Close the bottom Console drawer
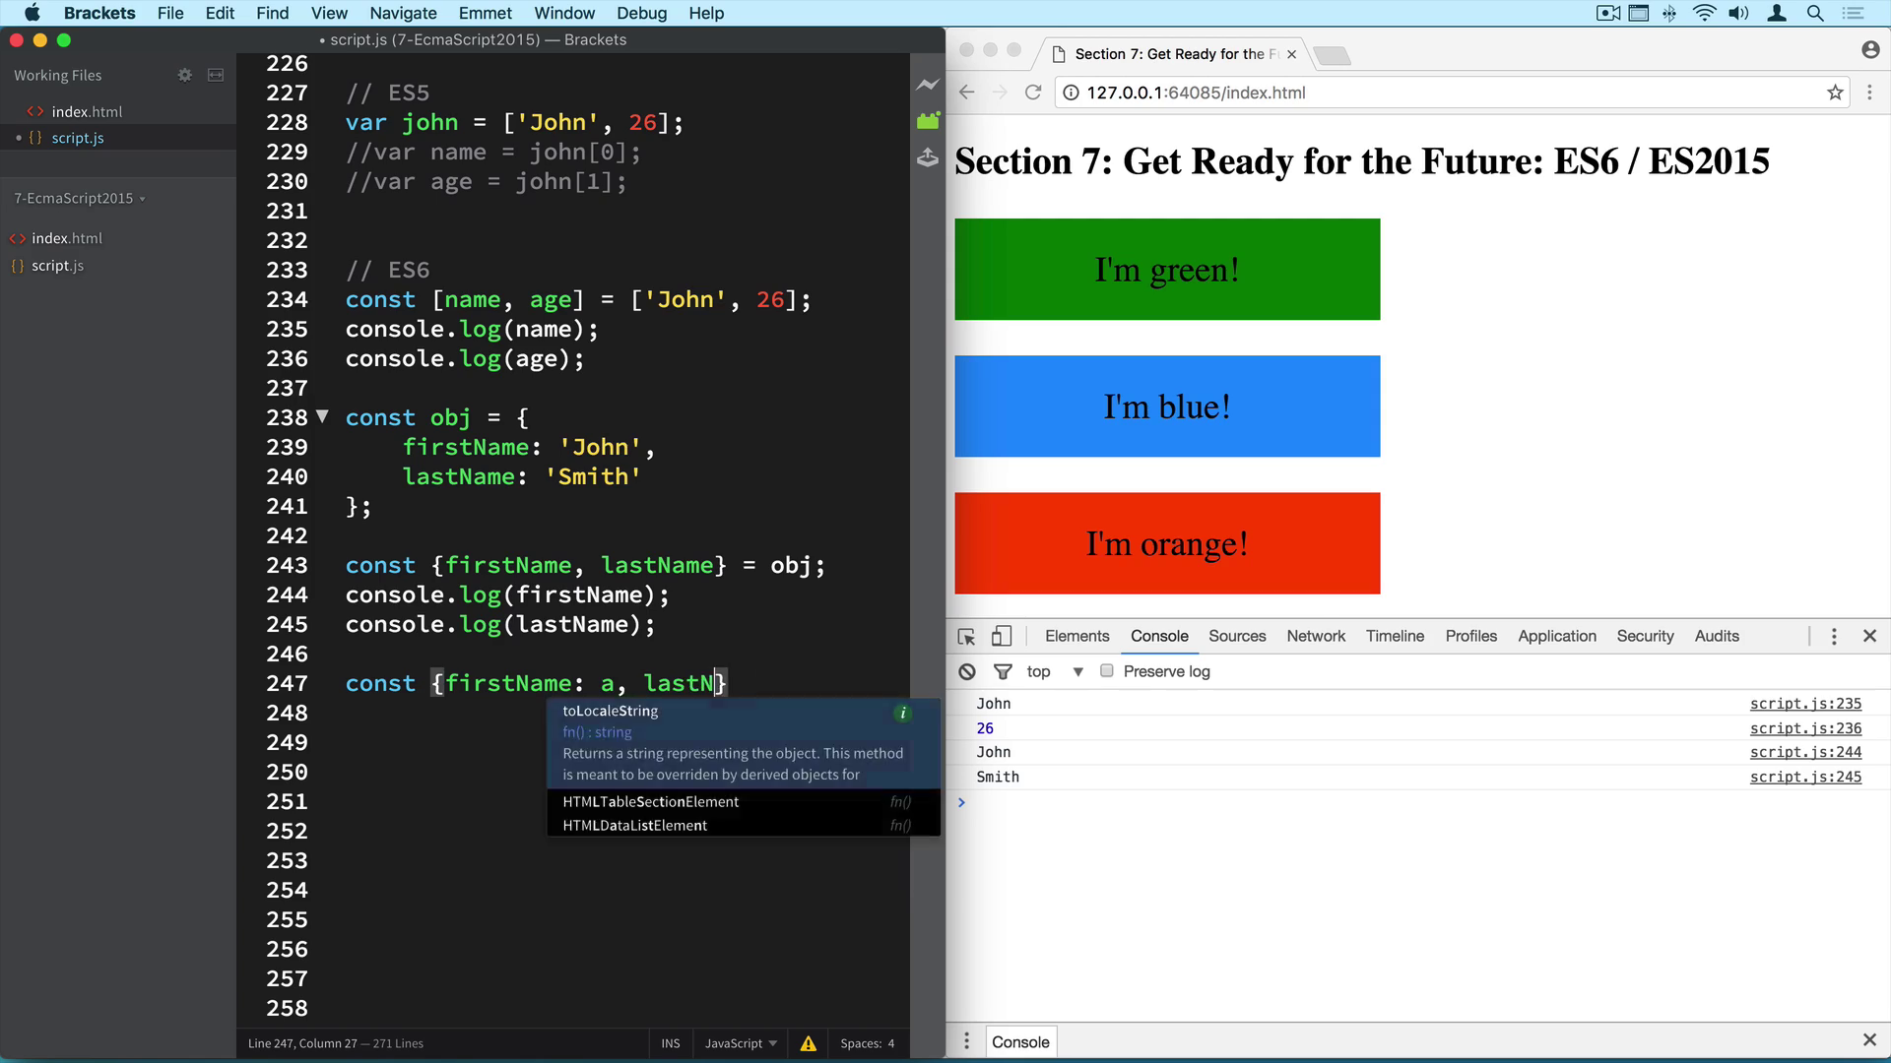Image resolution: width=1891 pixels, height=1063 pixels. (x=1869, y=1040)
